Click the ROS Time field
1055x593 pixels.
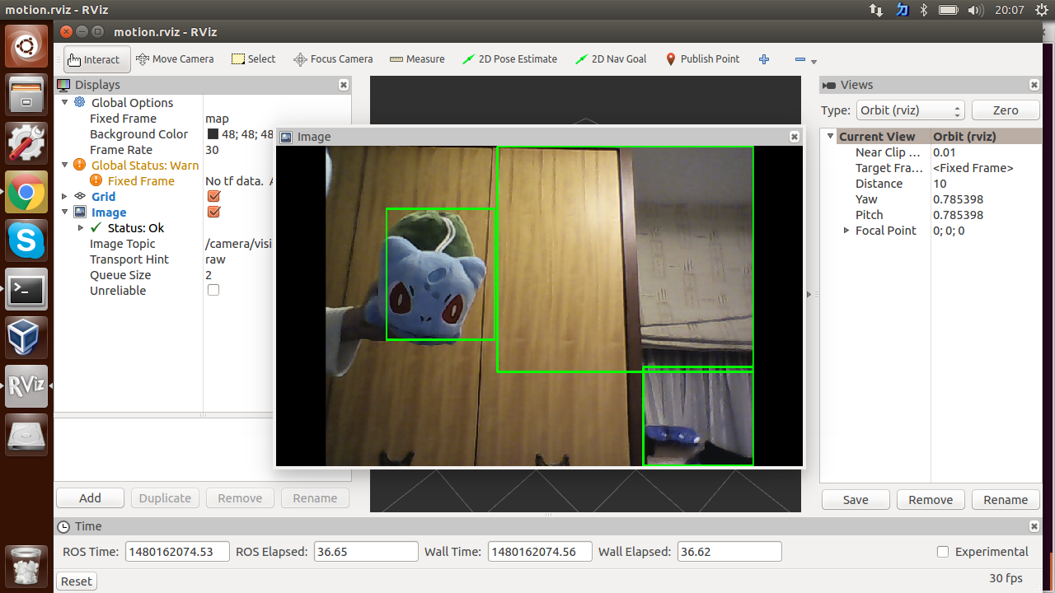[x=177, y=552]
